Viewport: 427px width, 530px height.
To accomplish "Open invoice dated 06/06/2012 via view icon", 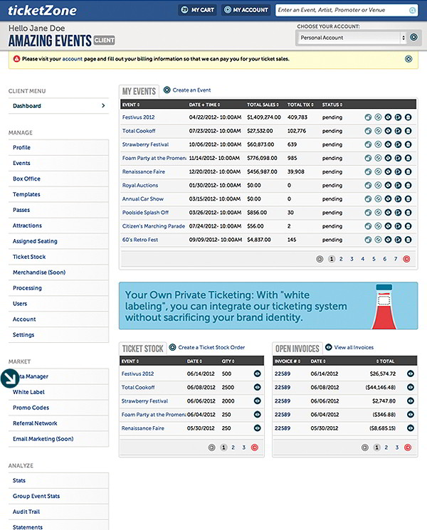I will tap(411, 401).
